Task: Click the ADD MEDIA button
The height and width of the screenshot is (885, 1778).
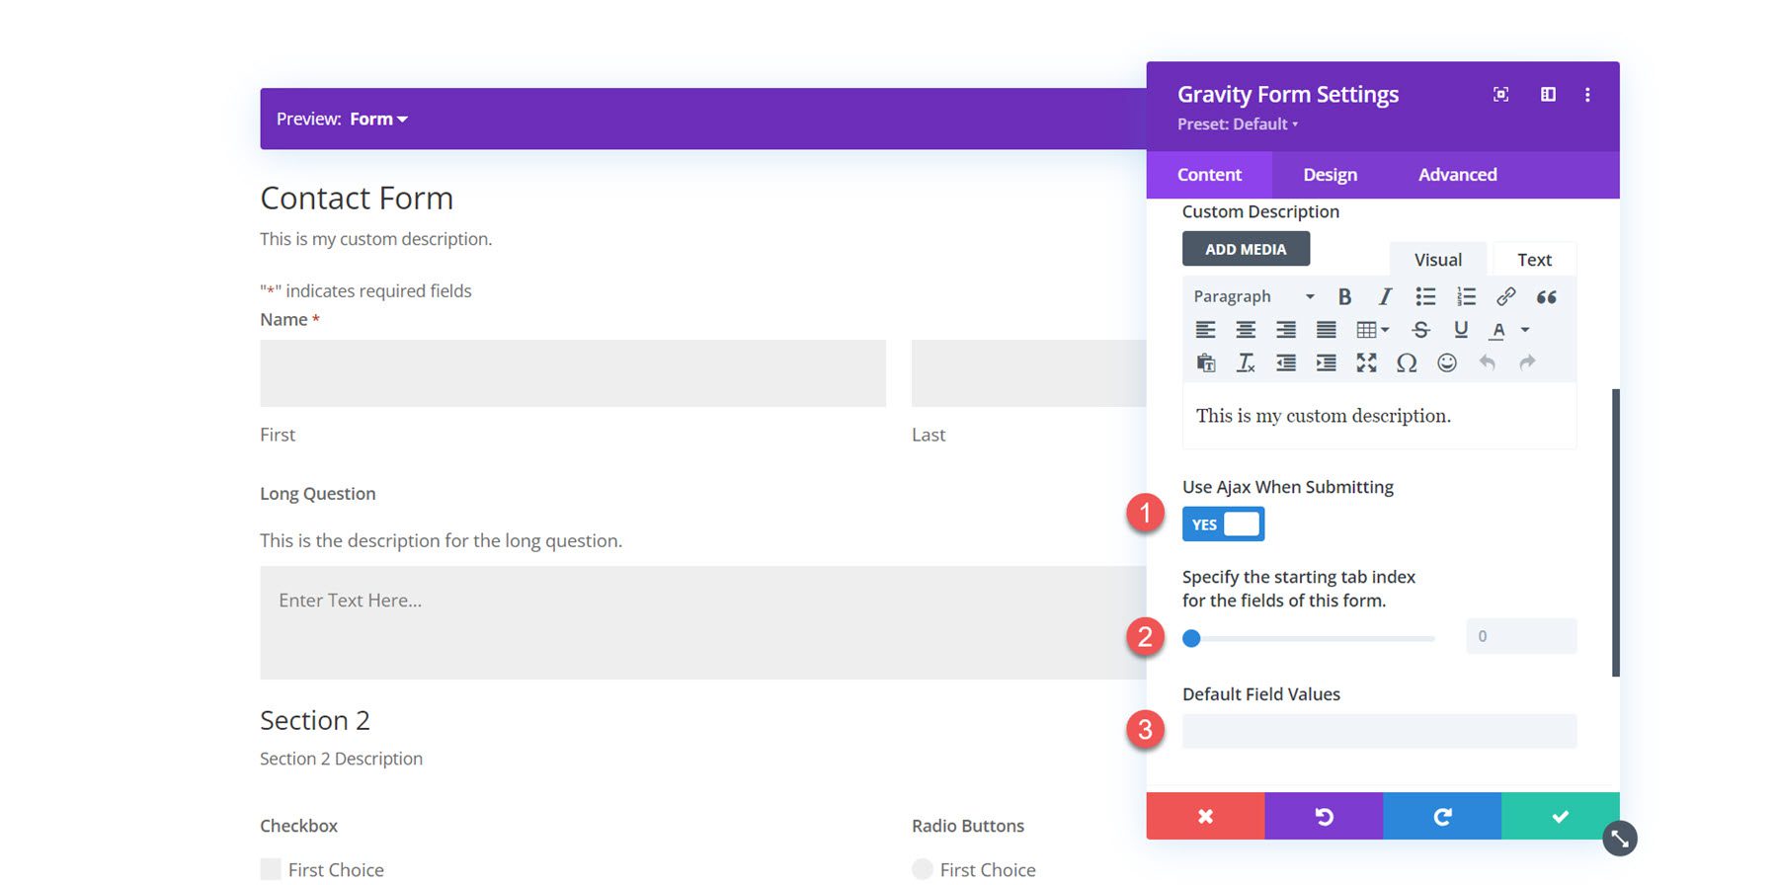Action: pyautogui.click(x=1246, y=249)
